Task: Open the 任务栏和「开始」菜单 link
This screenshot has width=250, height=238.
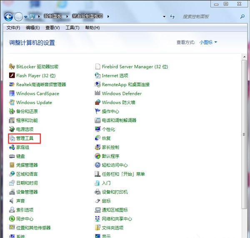Action: [x=123, y=174]
